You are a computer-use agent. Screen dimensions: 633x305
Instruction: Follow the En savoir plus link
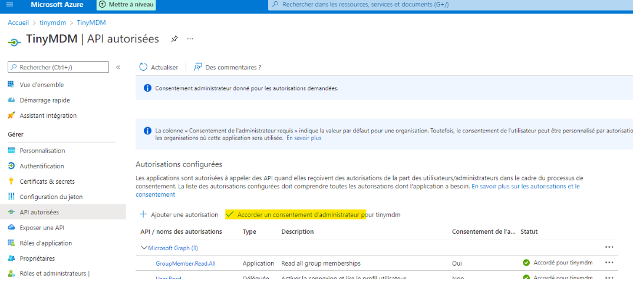[304, 138]
